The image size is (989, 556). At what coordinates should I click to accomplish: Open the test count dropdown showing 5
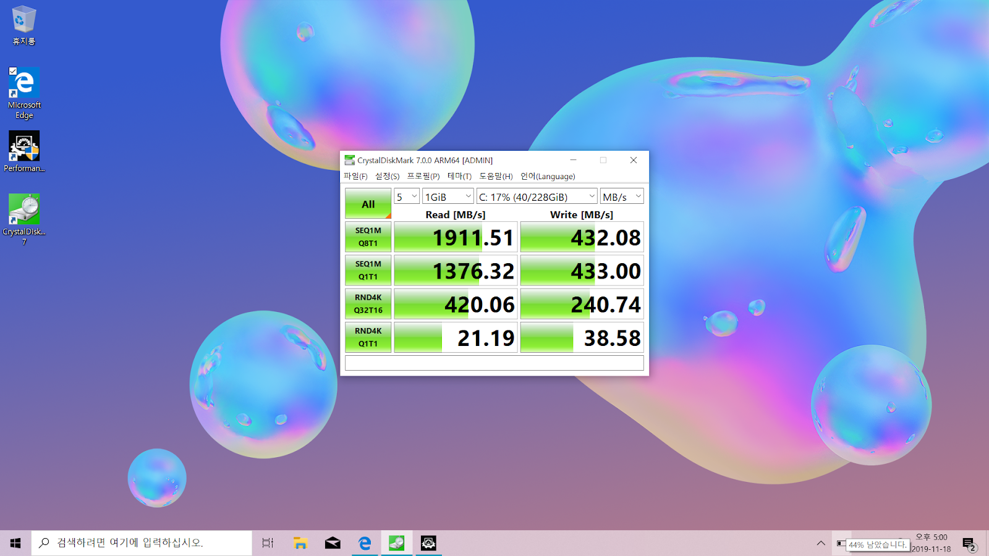coord(407,196)
